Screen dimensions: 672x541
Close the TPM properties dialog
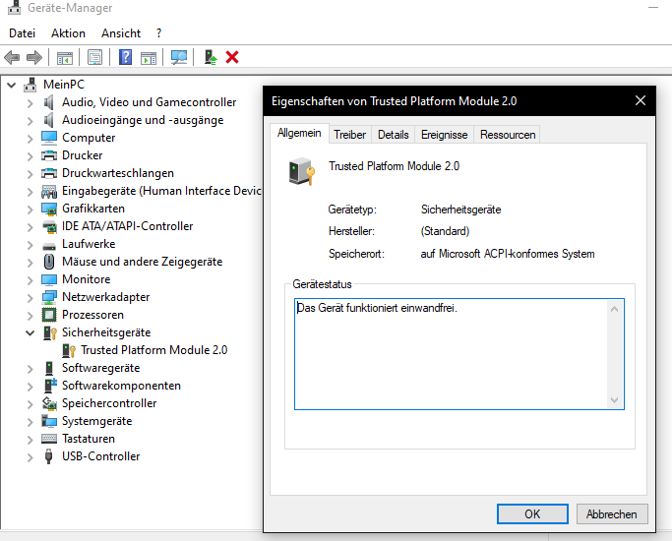click(x=641, y=100)
